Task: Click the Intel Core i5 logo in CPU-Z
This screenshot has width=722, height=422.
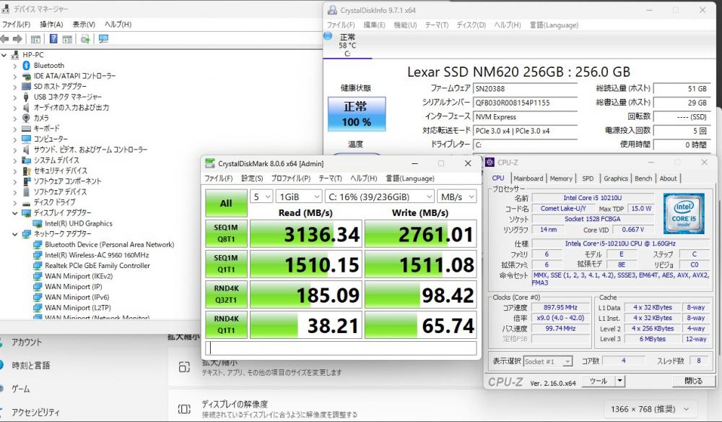Action: [x=684, y=213]
